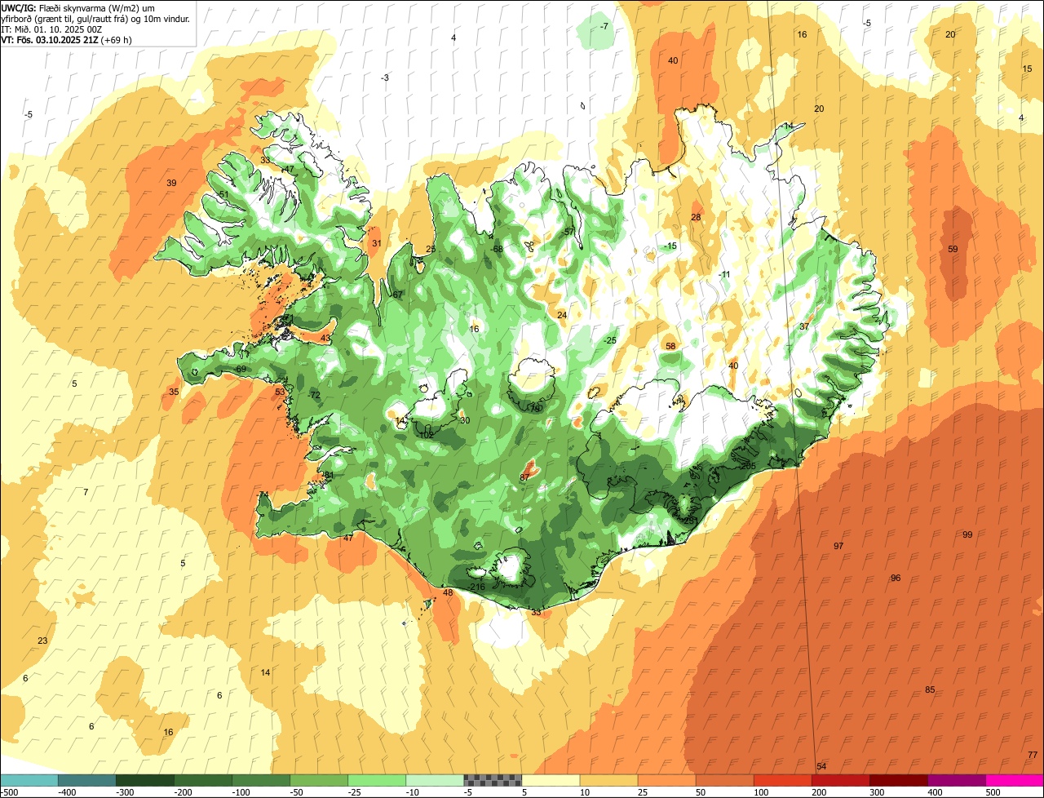
Task: Click the legend label 500
Action: point(993,792)
